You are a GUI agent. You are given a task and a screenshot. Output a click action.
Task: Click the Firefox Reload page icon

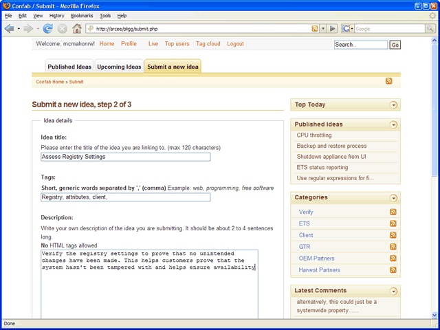click(x=47, y=29)
